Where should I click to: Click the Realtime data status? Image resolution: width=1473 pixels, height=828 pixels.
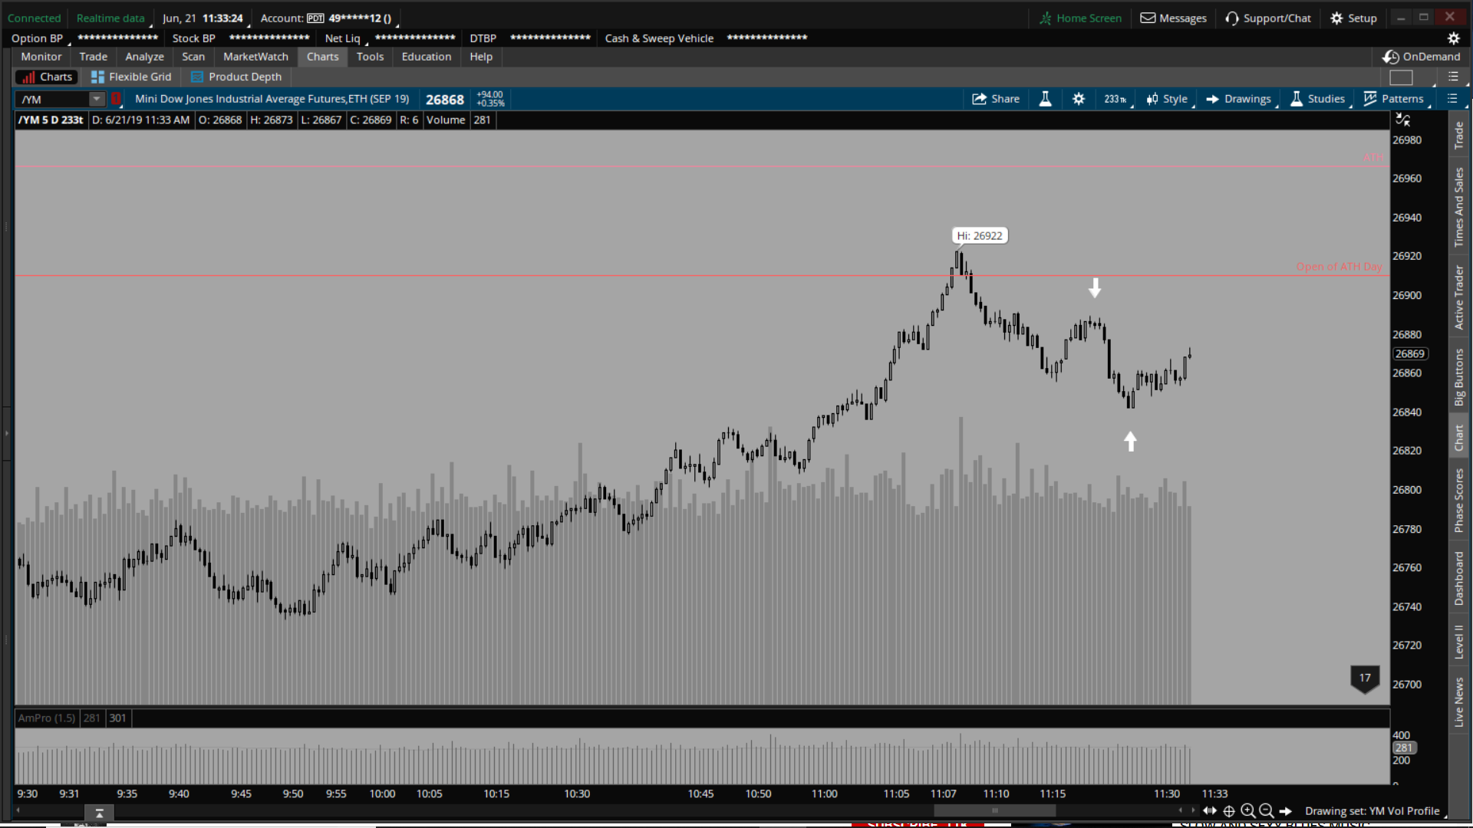click(110, 18)
